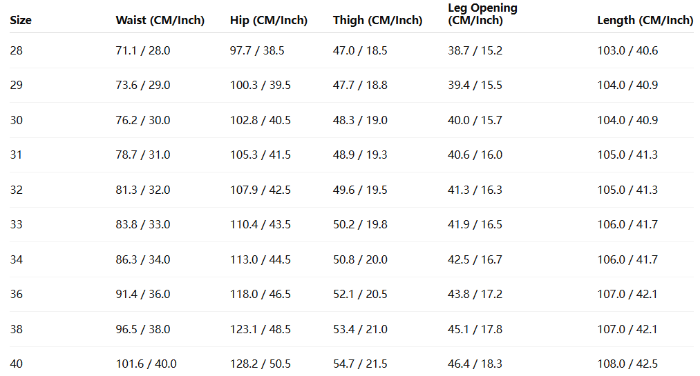Click waist value 91.4 / 36.0
This screenshot has width=700, height=376.
142,294
